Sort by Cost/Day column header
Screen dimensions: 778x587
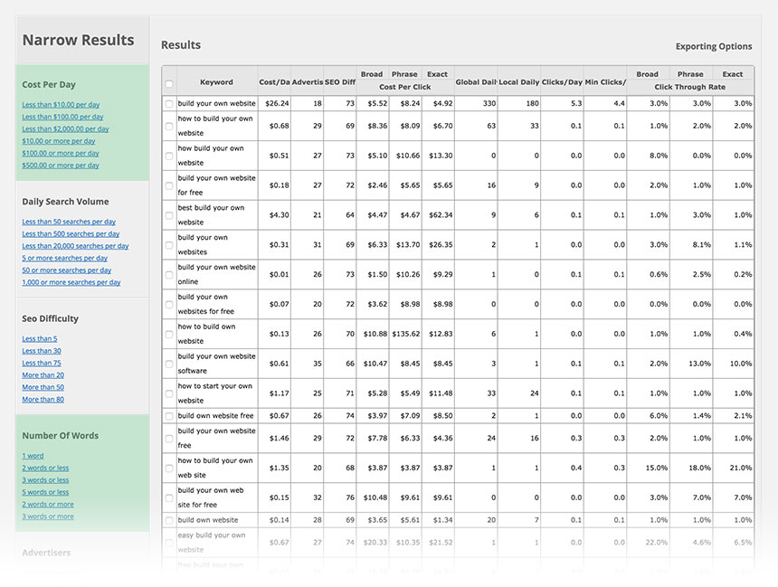tap(274, 82)
